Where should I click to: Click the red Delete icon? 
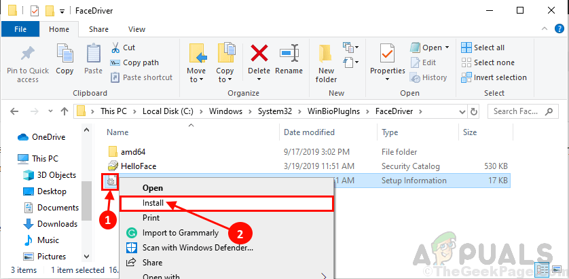[x=259, y=54]
